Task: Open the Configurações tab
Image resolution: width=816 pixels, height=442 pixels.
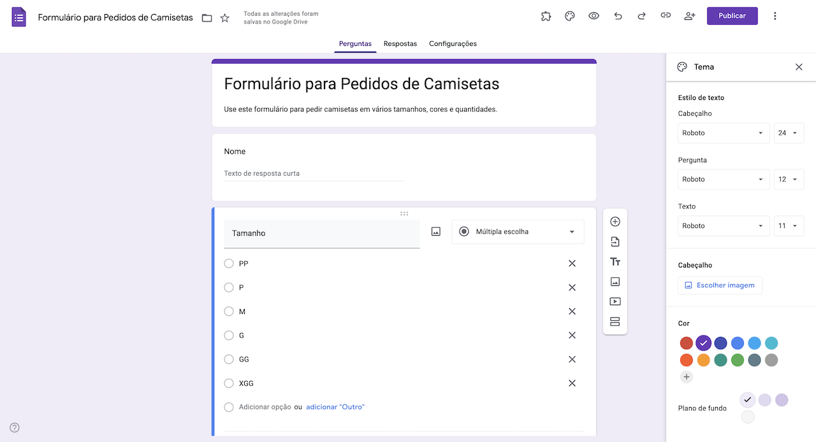Action: click(453, 43)
